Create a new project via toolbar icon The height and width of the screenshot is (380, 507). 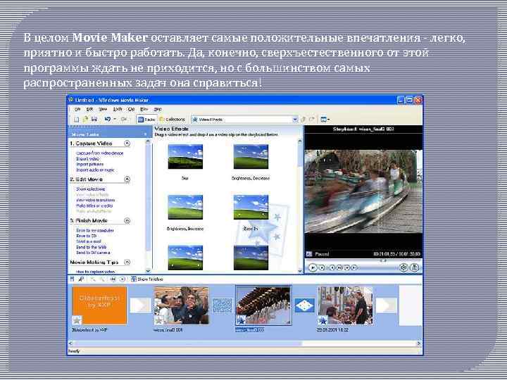[x=76, y=120]
